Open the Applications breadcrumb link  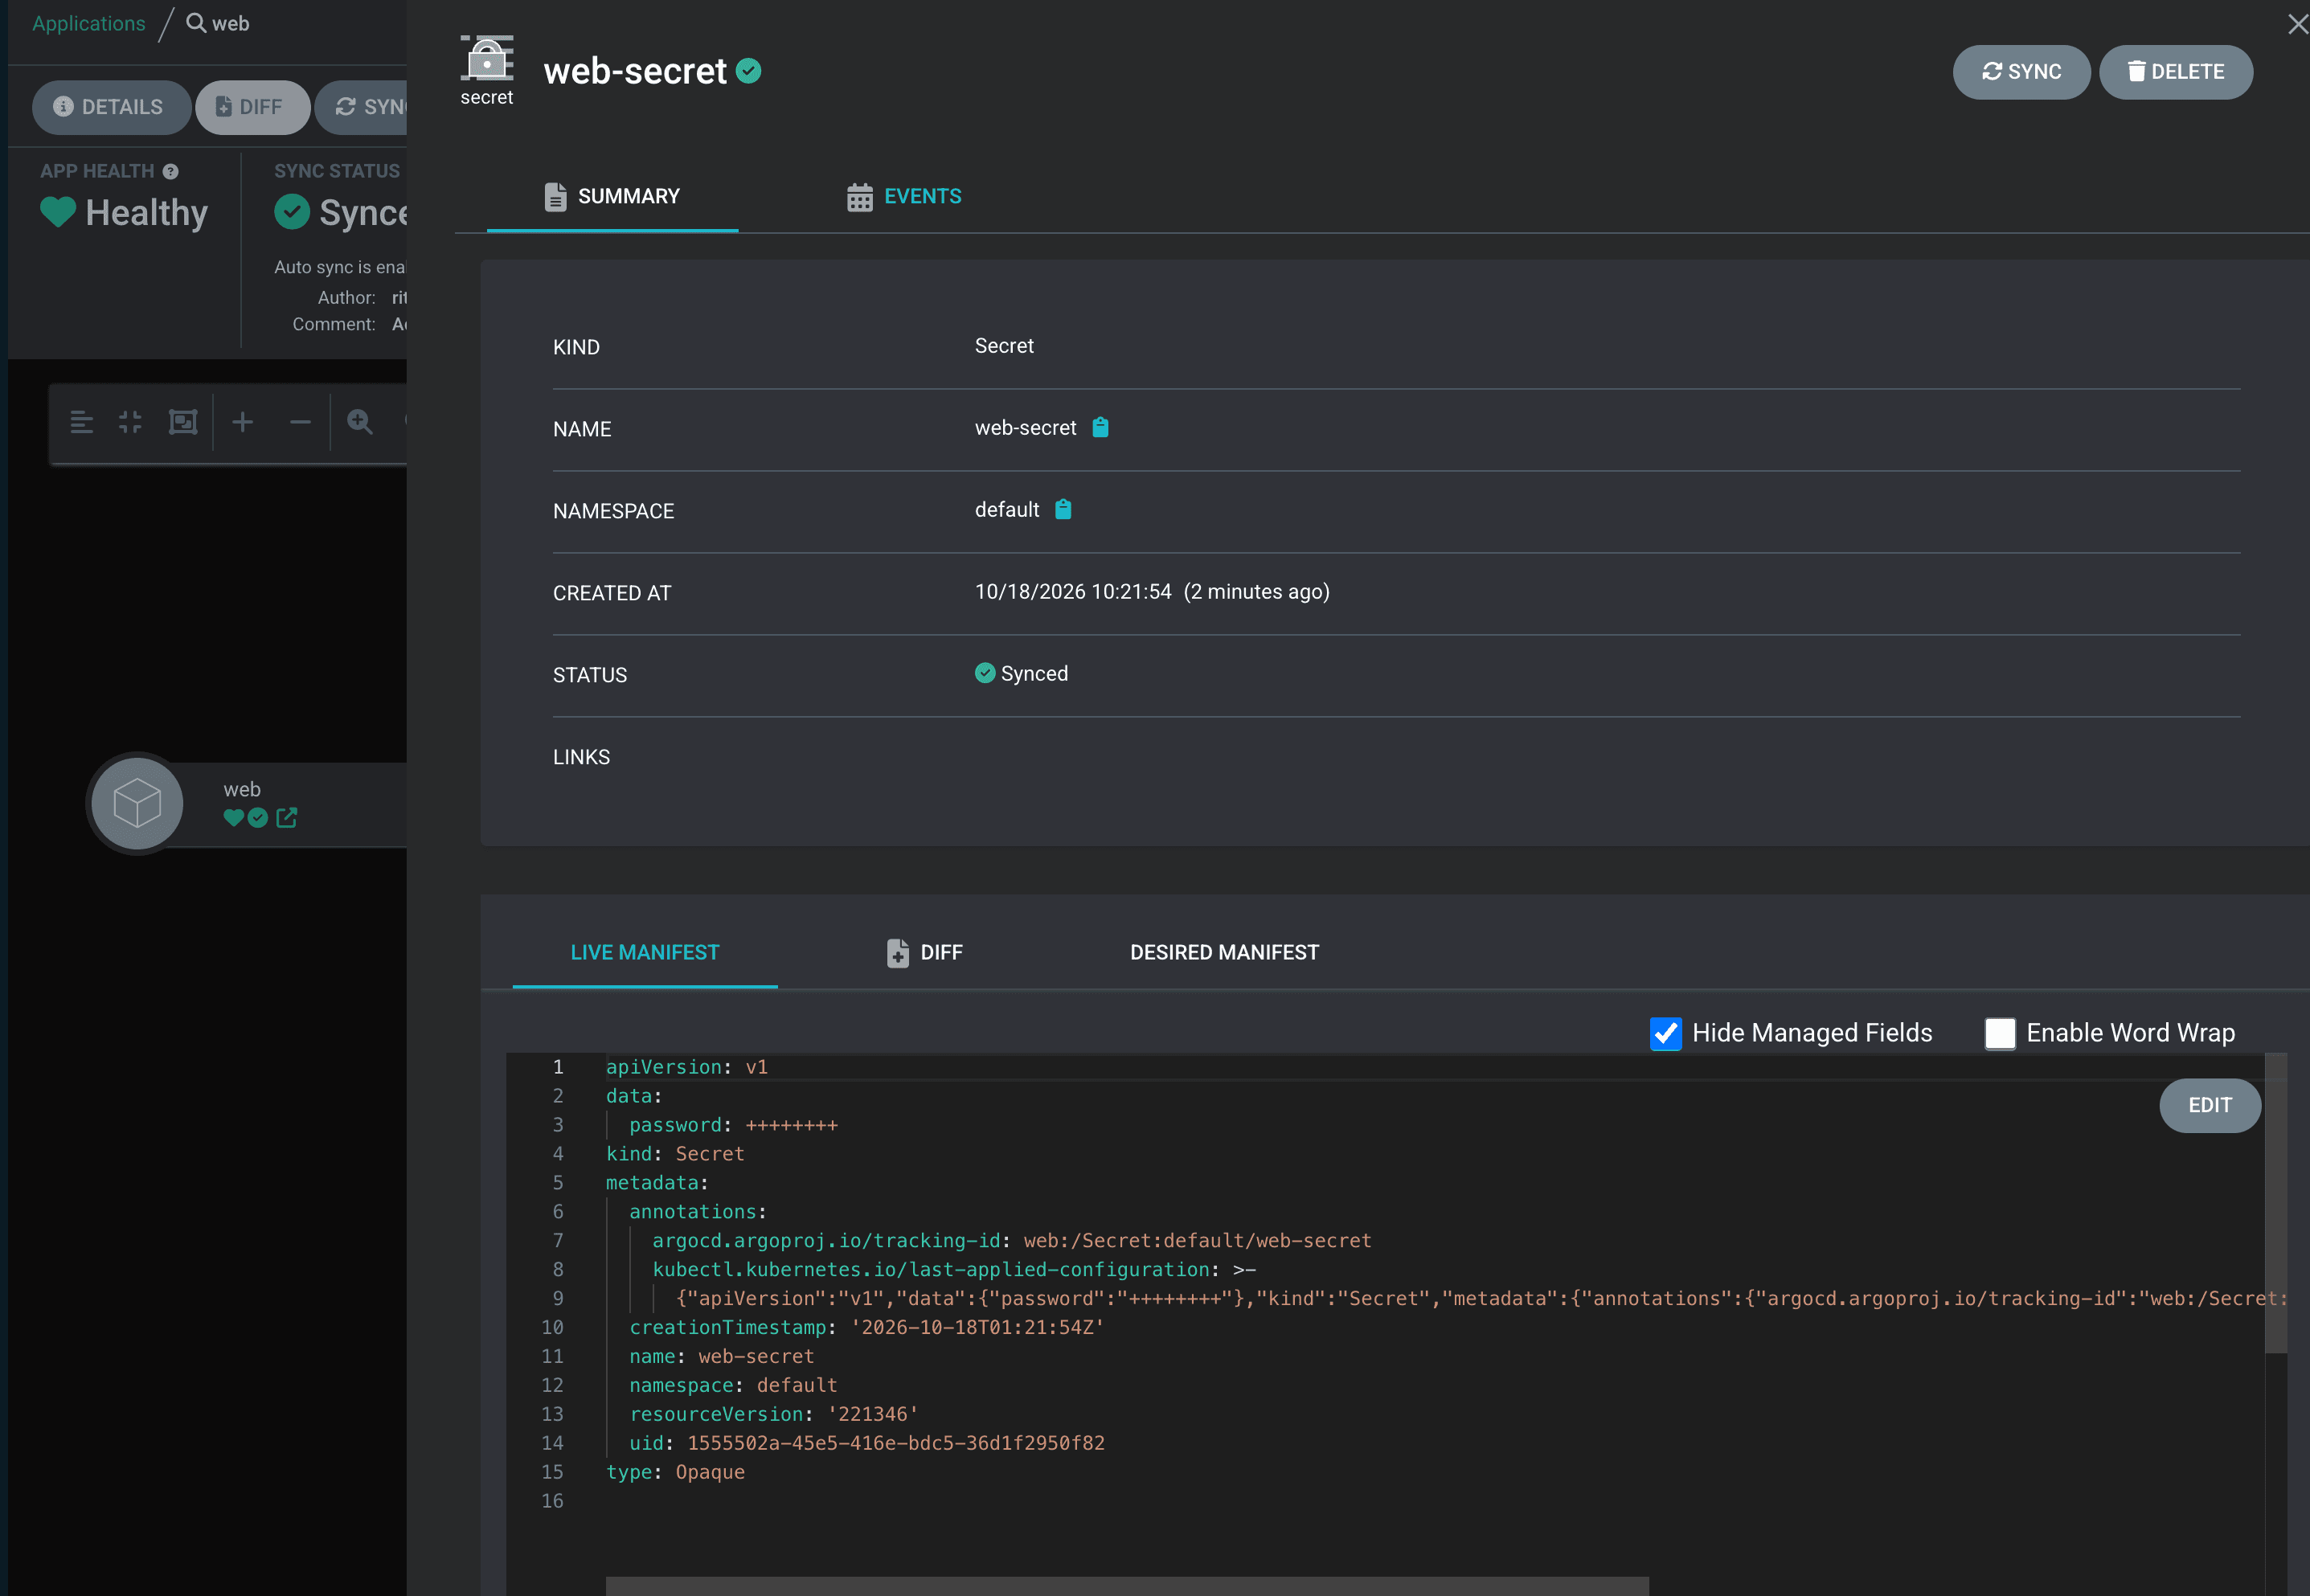point(89,23)
